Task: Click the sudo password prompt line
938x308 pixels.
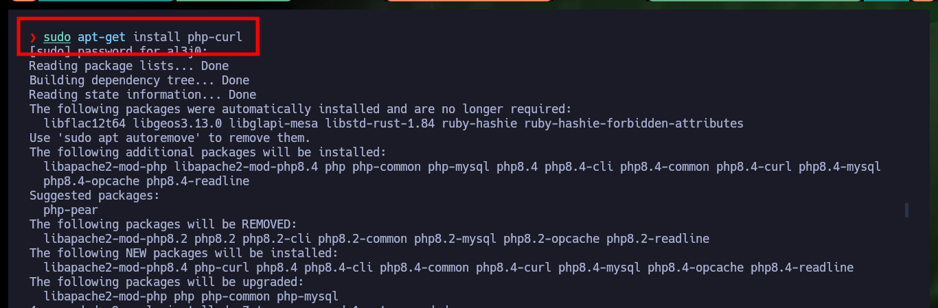Action: click(x=118, y=51)
